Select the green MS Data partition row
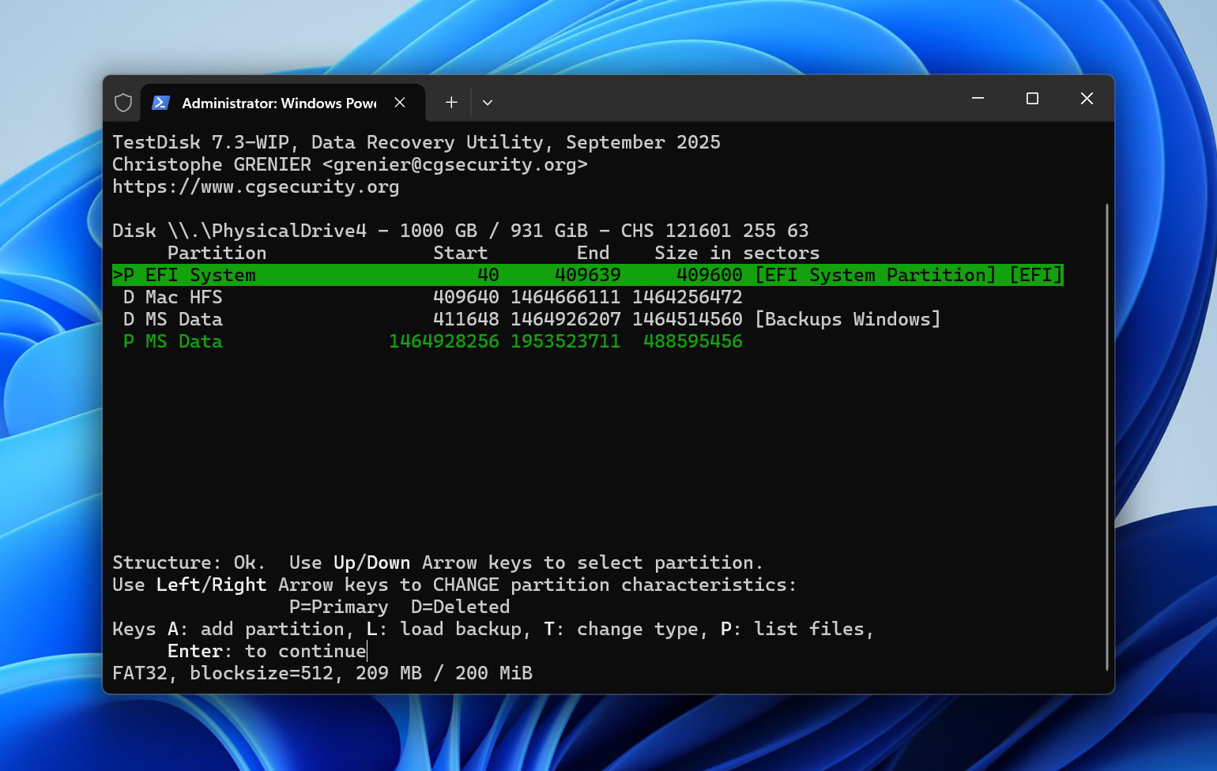Viewport: 1217px width, 771px height. [x=428, y=341]
